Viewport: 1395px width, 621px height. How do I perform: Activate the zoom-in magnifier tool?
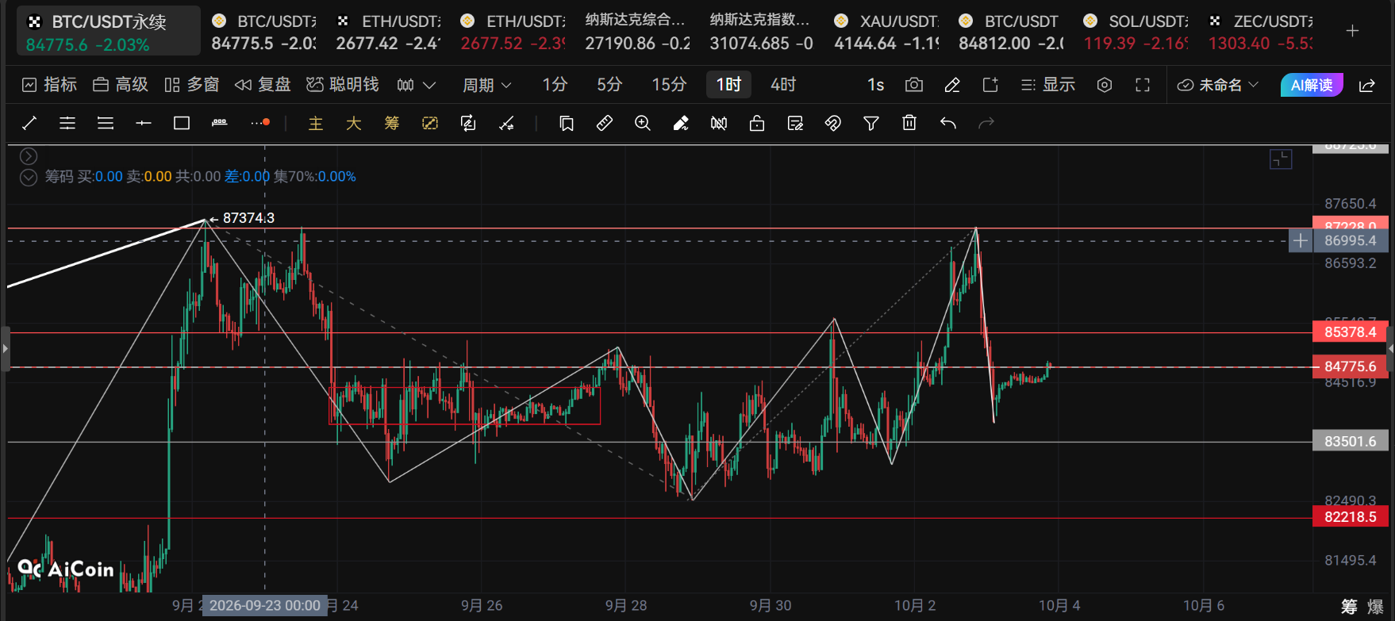(643, 123)
